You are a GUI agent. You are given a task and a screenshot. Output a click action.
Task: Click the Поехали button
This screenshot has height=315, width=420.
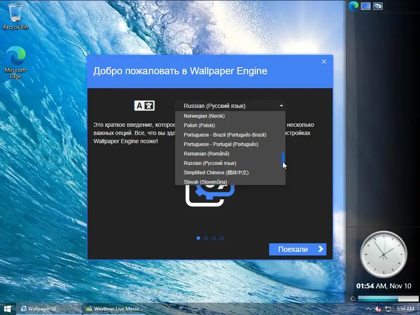point(298,249)
